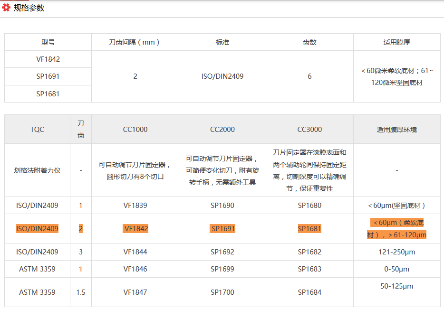Click the CC2000 column header
444x309 pixels.
pyautogui.click(x=222, y=129)
